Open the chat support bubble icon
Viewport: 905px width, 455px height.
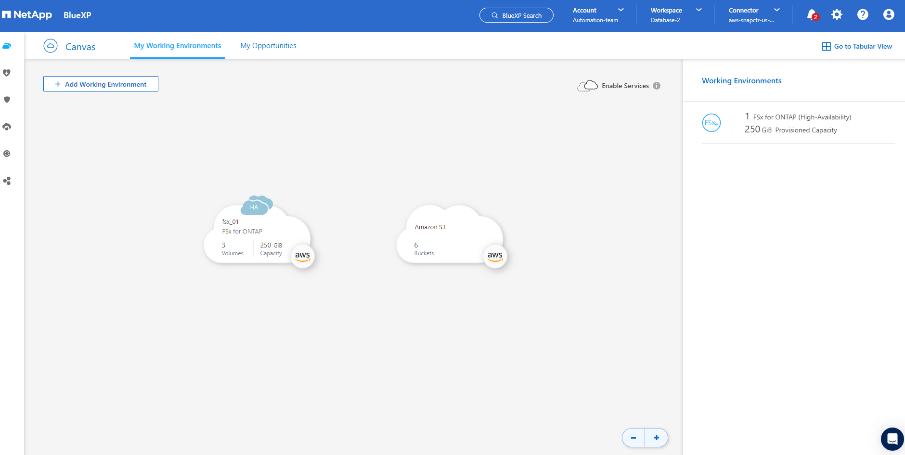pos(892,439)
